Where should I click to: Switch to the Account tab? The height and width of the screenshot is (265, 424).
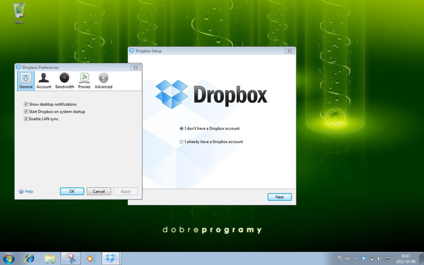[x=44, y=80]
